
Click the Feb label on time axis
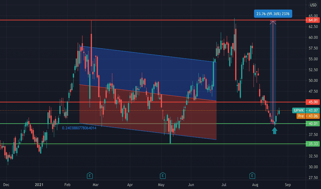67,185
